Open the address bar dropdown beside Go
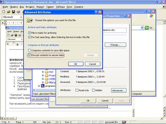The width and height of the screenshot is (166, 124). 142,28
